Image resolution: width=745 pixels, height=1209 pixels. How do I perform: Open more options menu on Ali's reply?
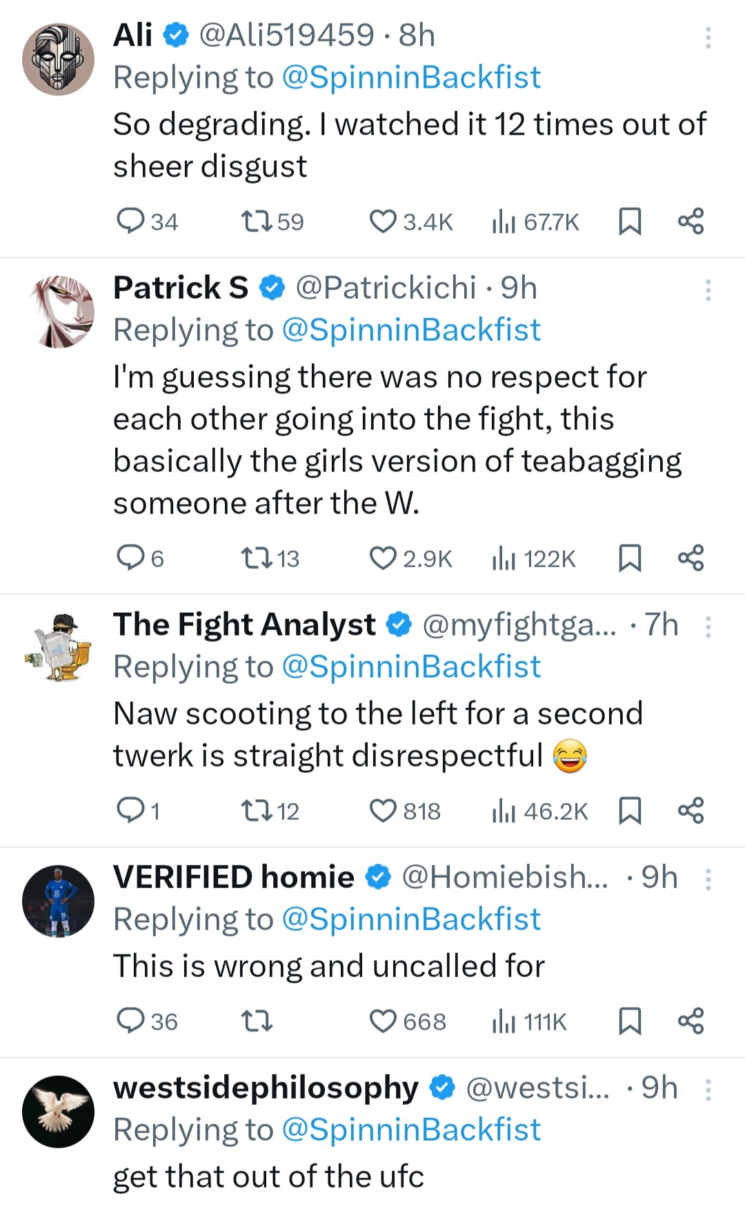(708, 37)
